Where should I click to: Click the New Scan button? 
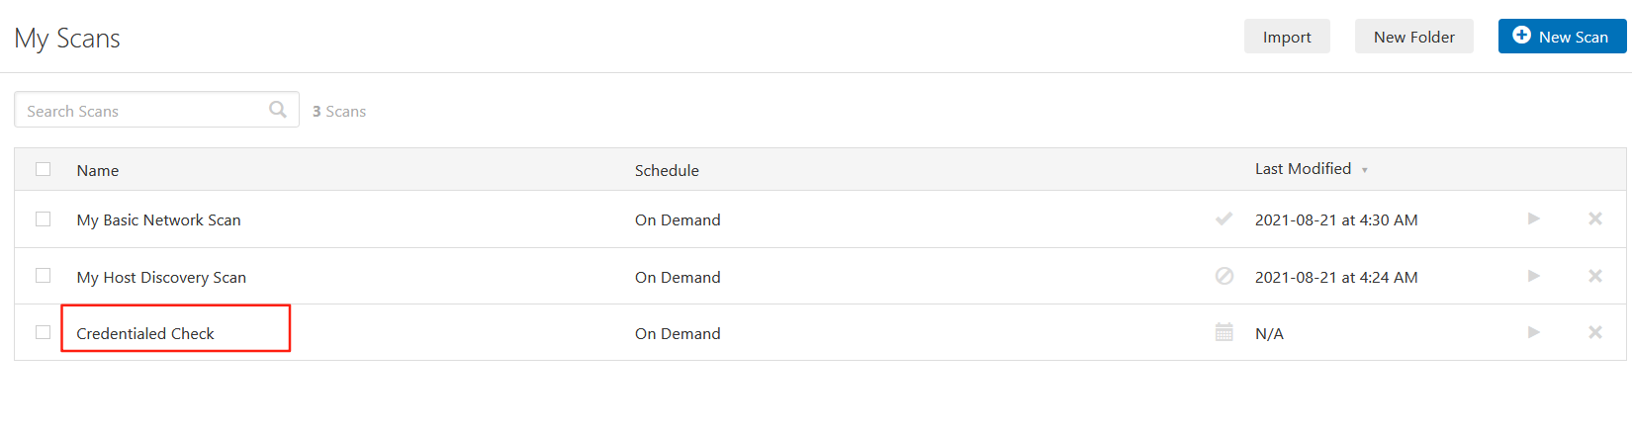1562,37
